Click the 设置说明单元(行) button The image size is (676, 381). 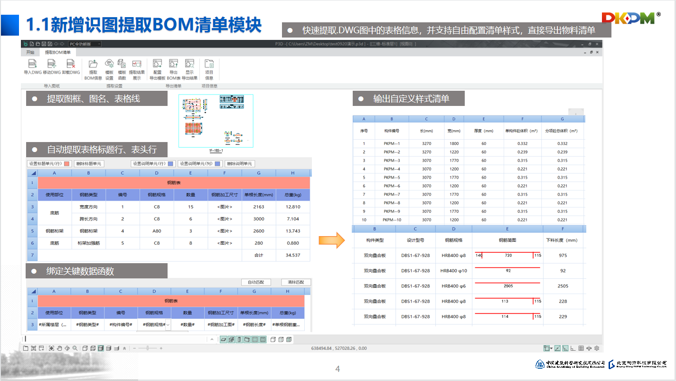(x=153, y=163)
